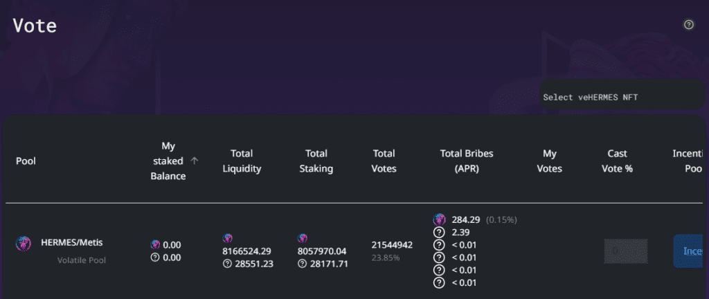Click HERMES token icon above Total Staking 8057970.04
Image resolution: width=709 pixels, height=299 pixels.
pyautogui.click(x=303, y=238)
